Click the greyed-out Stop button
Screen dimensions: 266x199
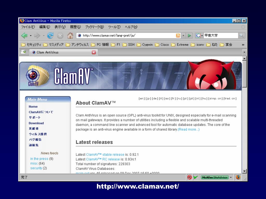click(x=60, y=36)
